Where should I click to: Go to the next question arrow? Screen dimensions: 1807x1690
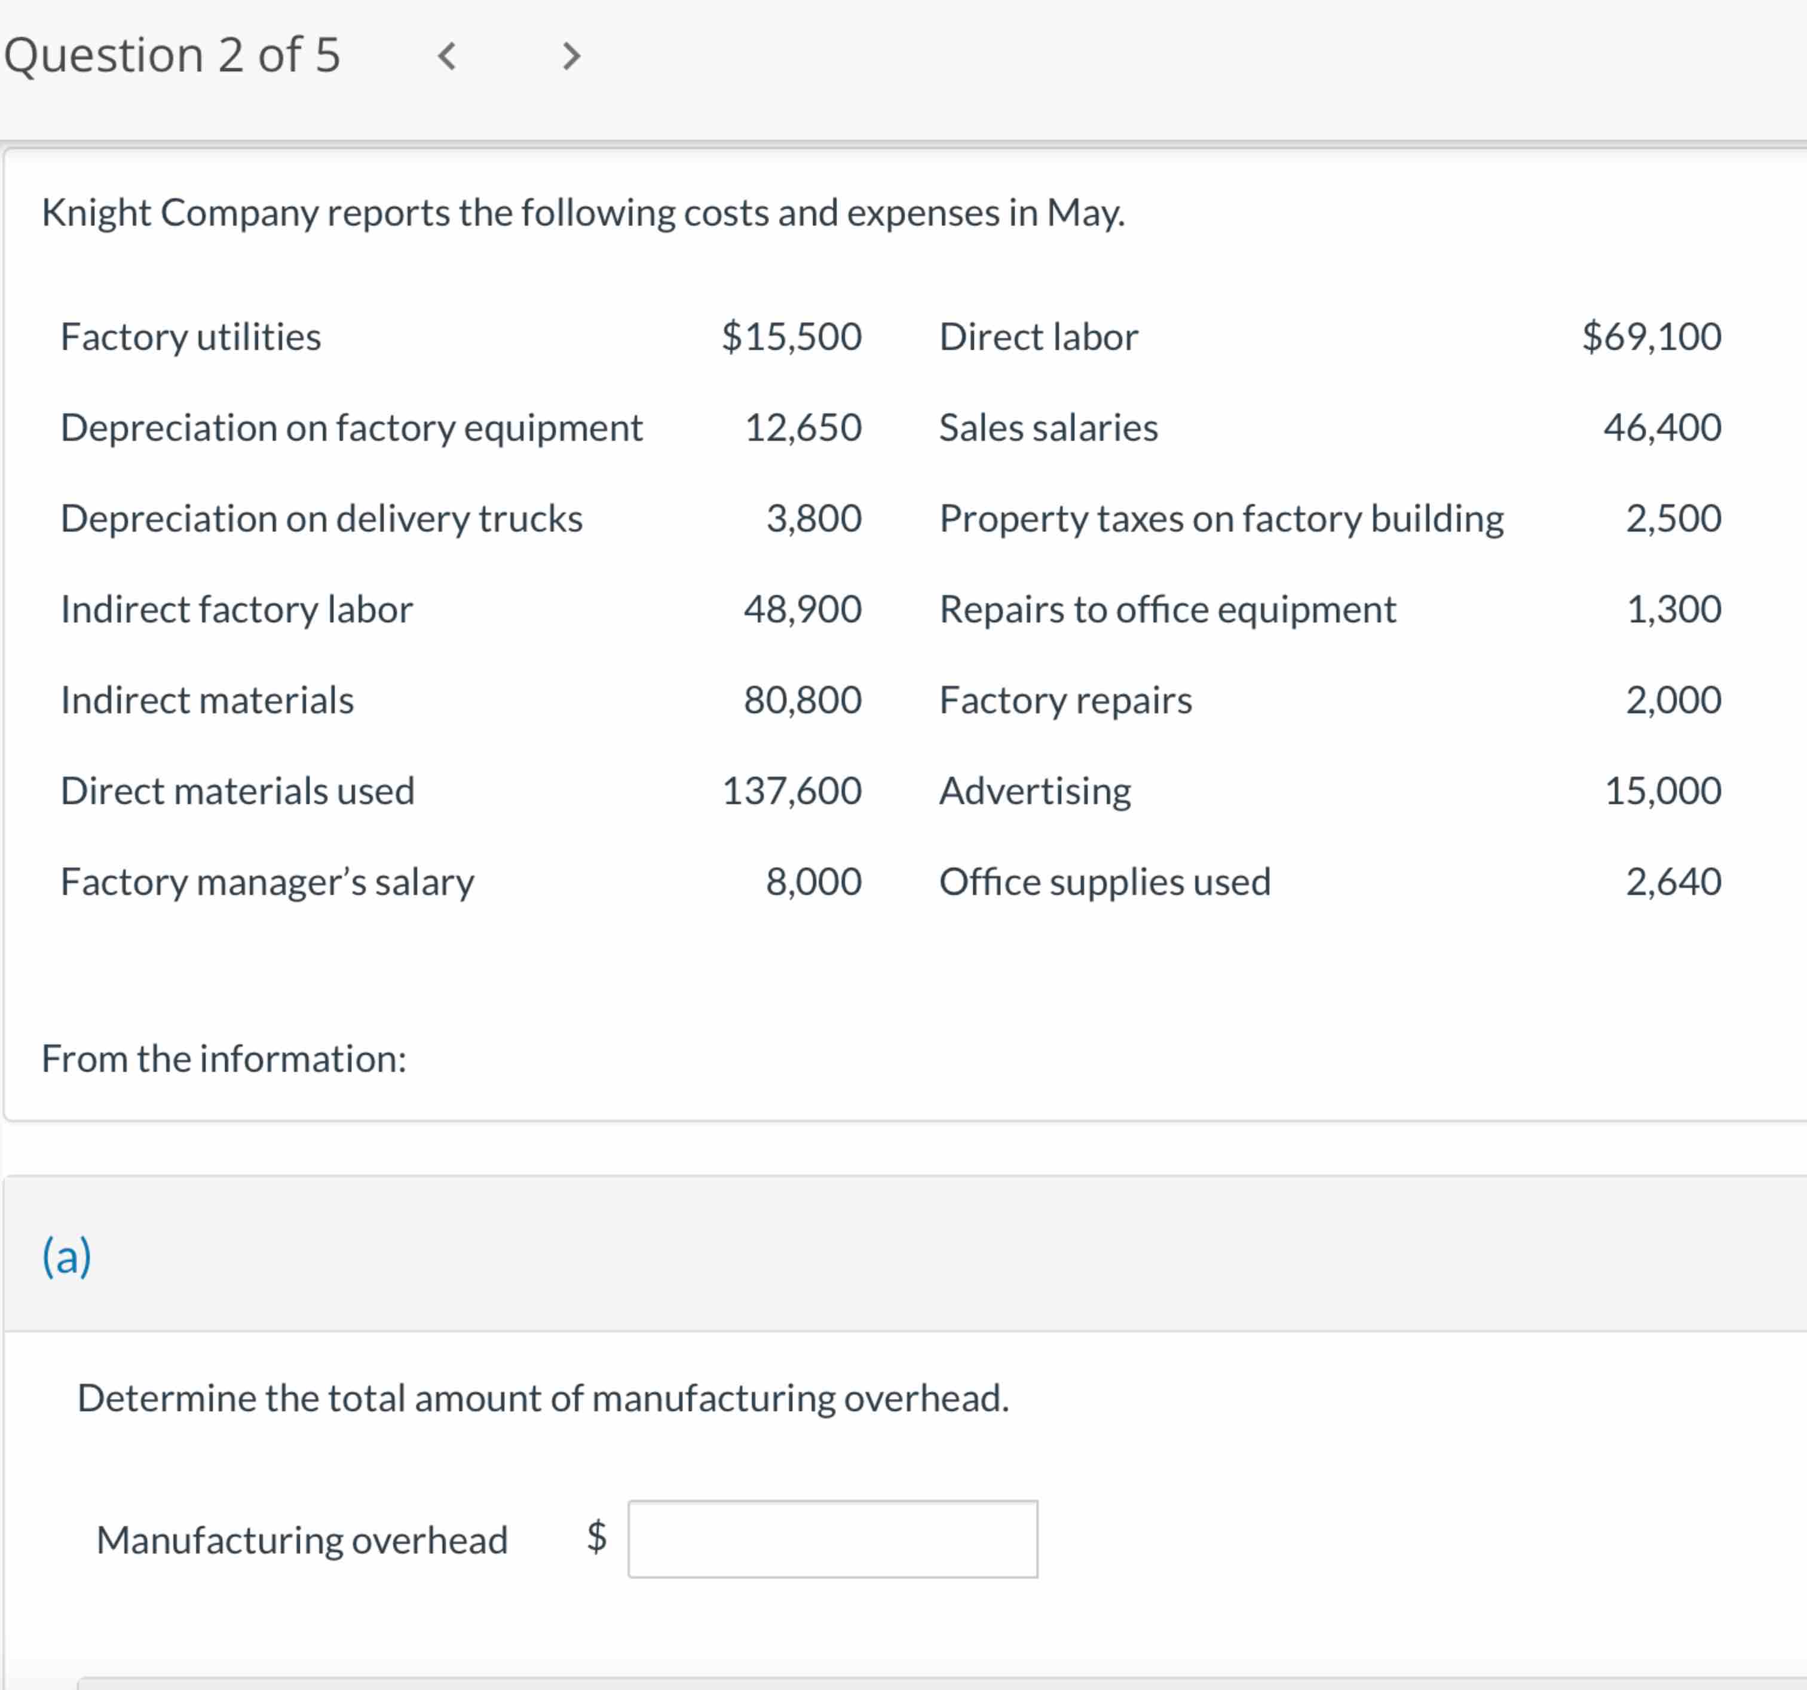click(x=571, y=56)
